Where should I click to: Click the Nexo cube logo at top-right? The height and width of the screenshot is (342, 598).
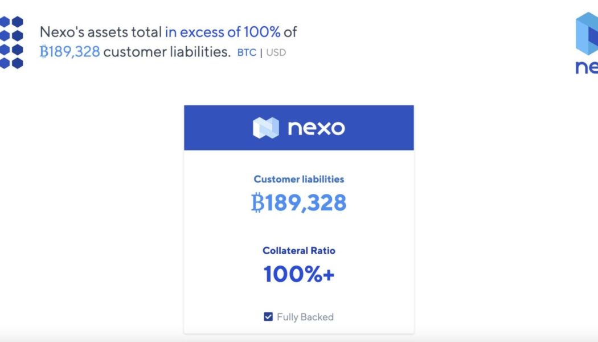coord(587,35)
